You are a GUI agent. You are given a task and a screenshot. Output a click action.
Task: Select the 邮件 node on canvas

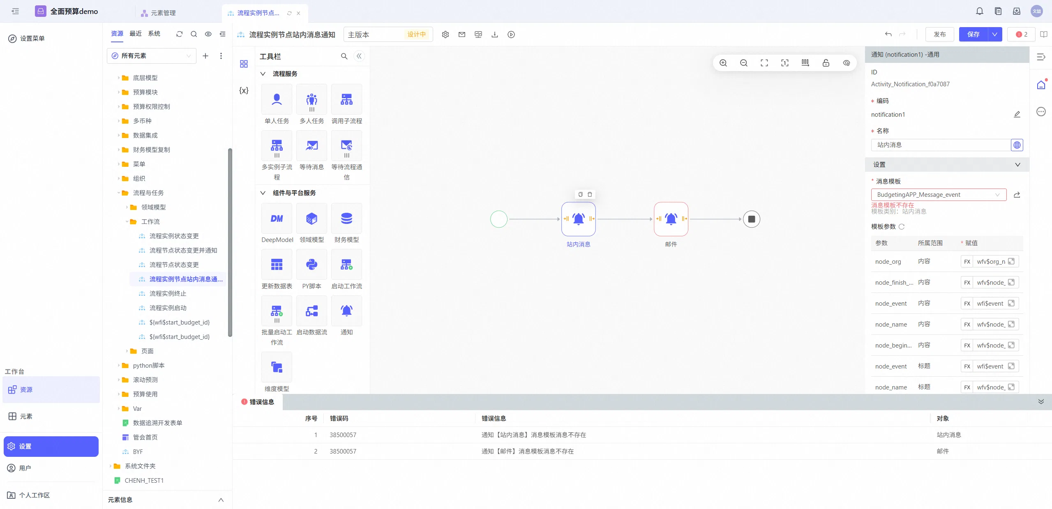click(x=671, y=219)
